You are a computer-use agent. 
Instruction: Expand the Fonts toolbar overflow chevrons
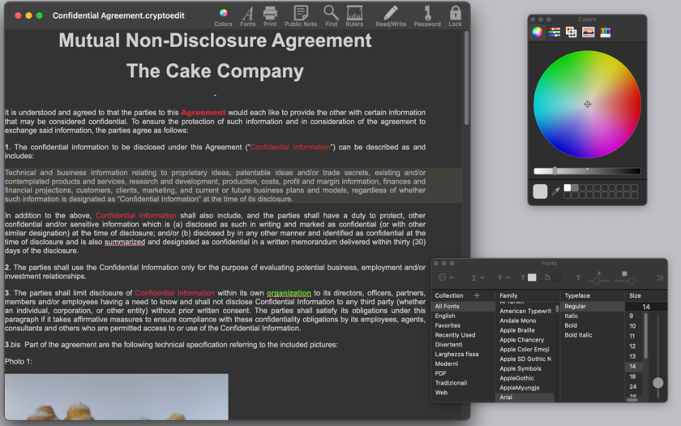660,278
